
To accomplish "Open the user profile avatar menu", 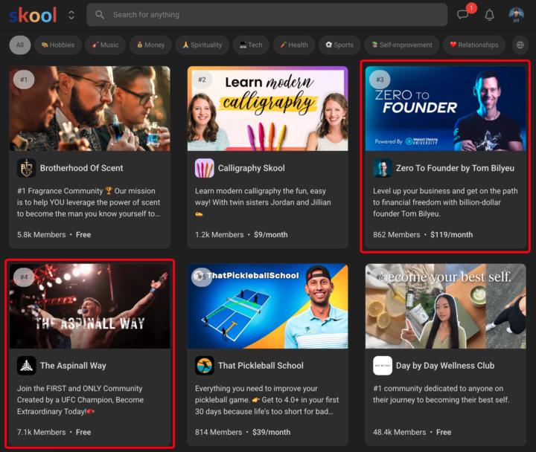I will (x=516, y=15).
